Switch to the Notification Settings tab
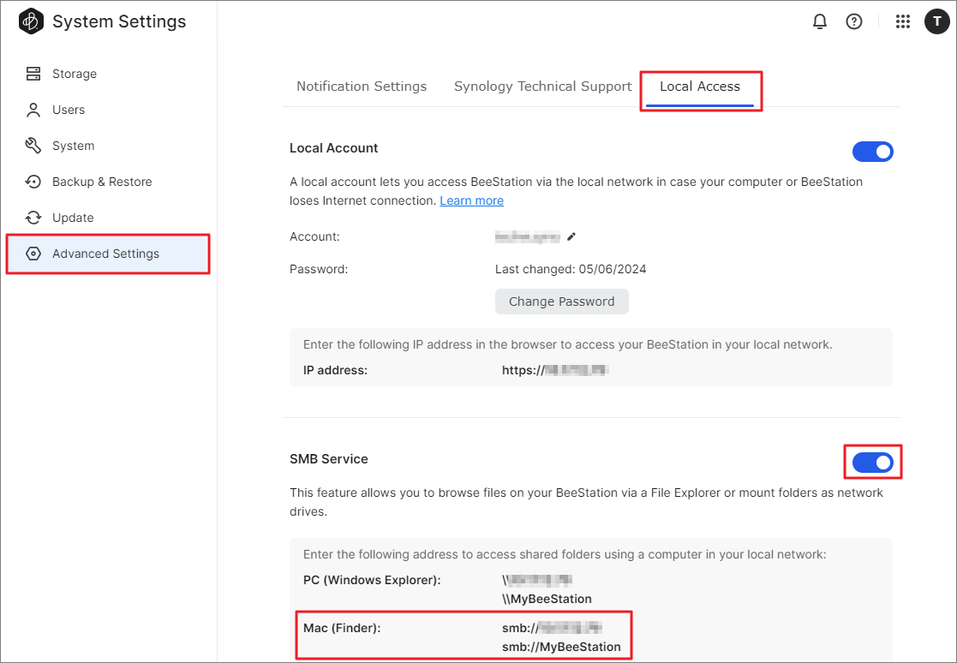Viewport: 957px width, 663px height. (362, 86)
